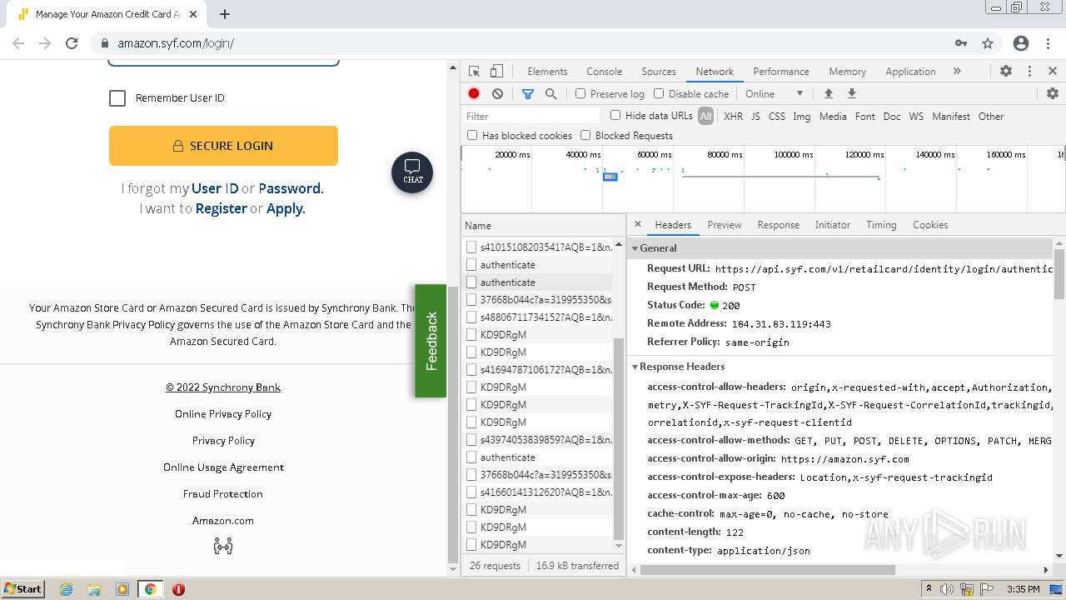
Task: Go back to the previous page
Action: click(18, 43)
